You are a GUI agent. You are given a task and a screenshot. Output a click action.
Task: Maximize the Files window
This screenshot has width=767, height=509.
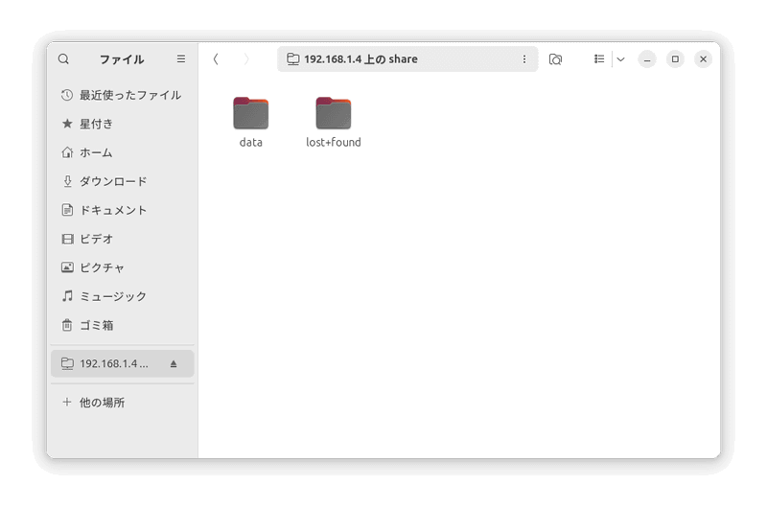pos(675,59)
